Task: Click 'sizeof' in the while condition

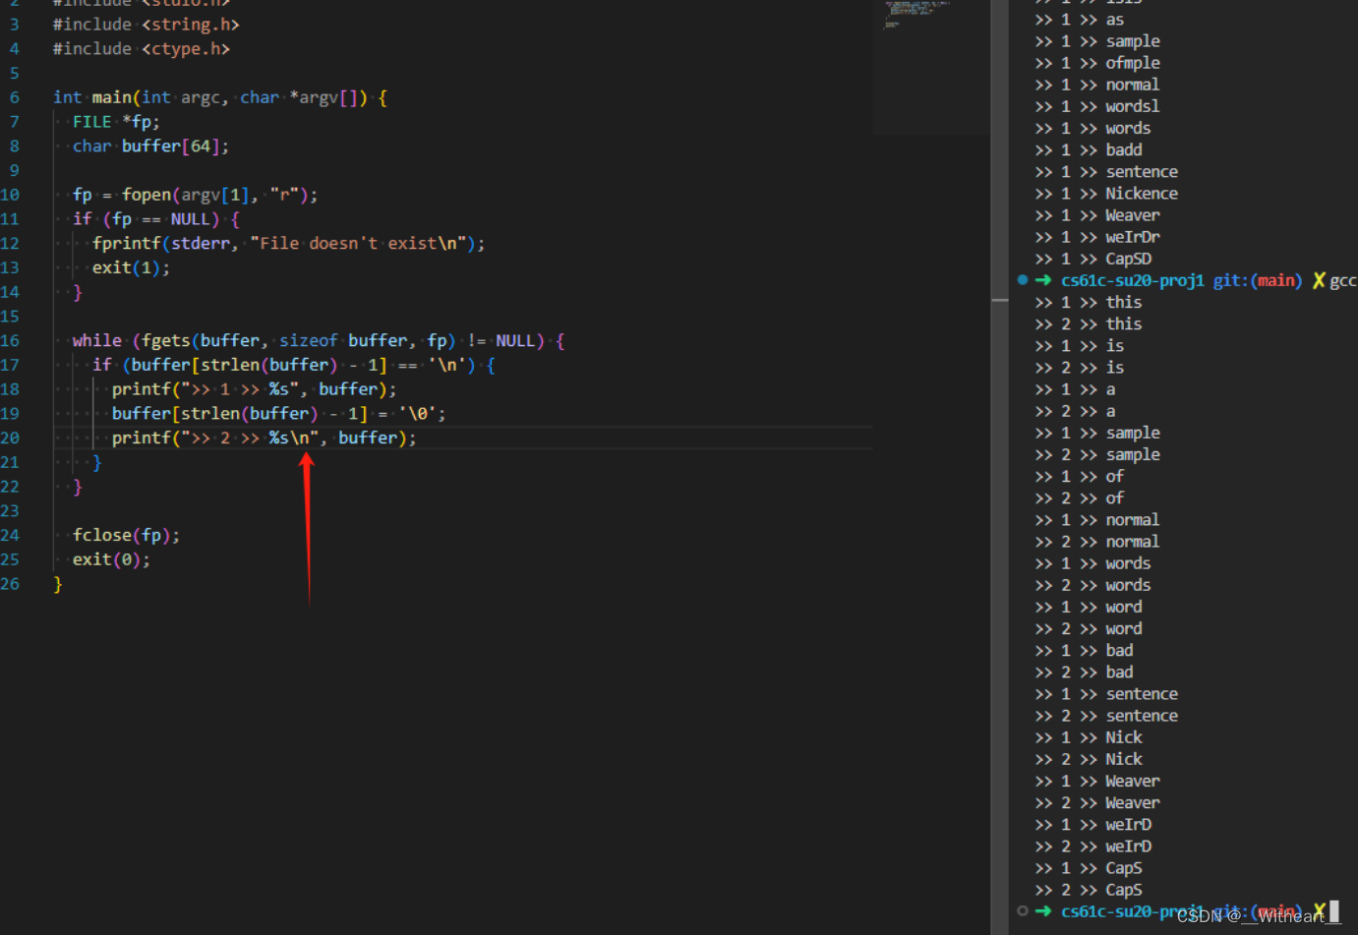Action: tap(308, 341)
